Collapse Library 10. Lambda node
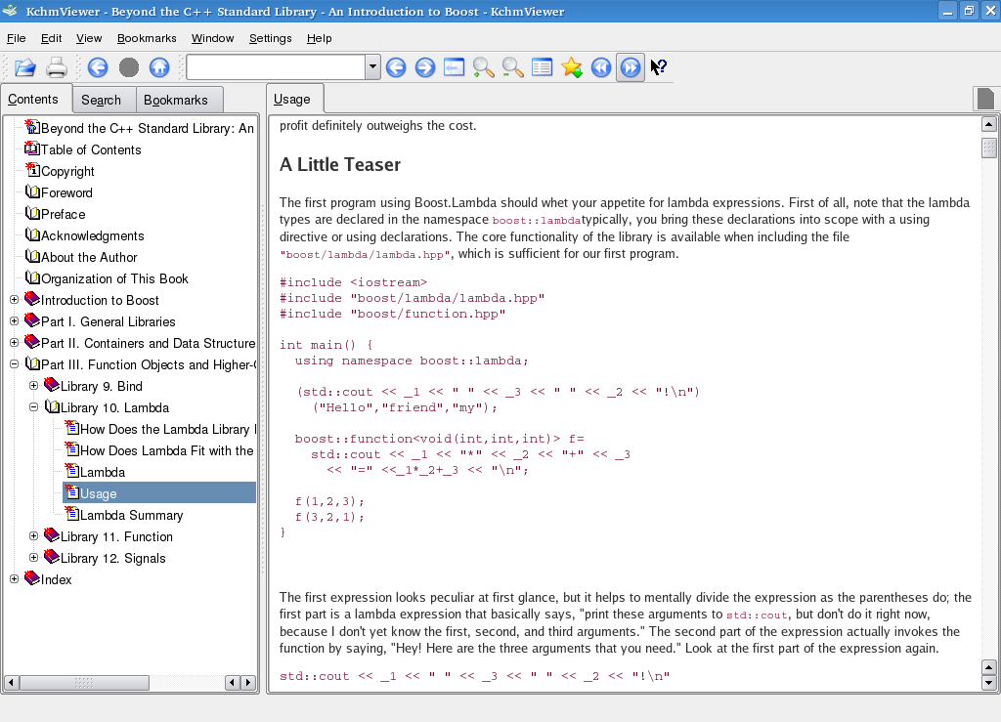 tap(34, 407)
